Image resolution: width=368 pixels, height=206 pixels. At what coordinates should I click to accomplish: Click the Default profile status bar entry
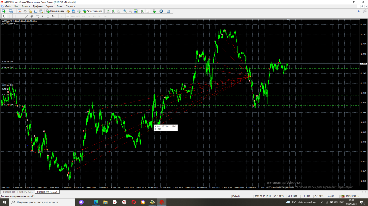(236, 196)
